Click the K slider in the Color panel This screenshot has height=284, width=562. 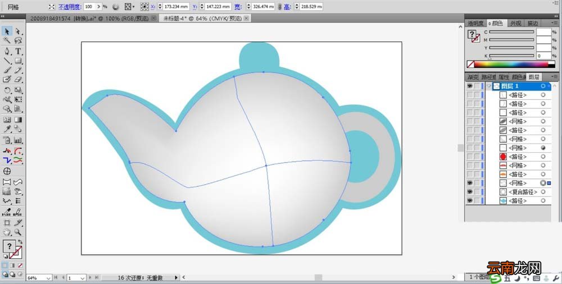coord(511,56)
